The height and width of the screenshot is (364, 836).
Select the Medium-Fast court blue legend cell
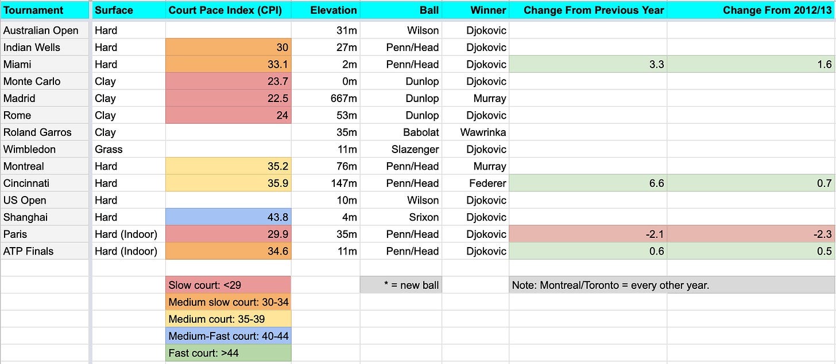229,336
